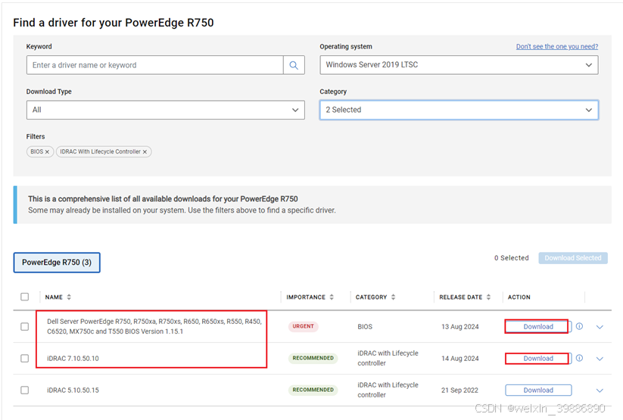This screenshot has height=420, width=623.
Task: Click the URGENT importance badge
Action: tap(303, 326)
